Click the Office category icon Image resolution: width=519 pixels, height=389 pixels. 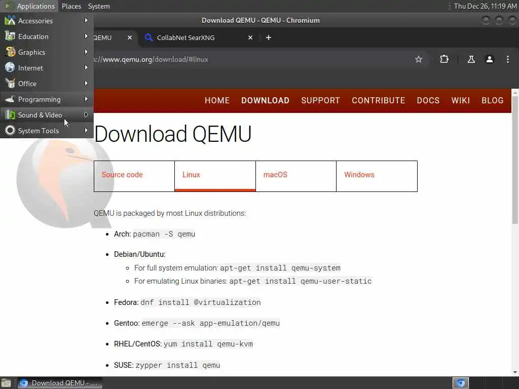(10, 84)
